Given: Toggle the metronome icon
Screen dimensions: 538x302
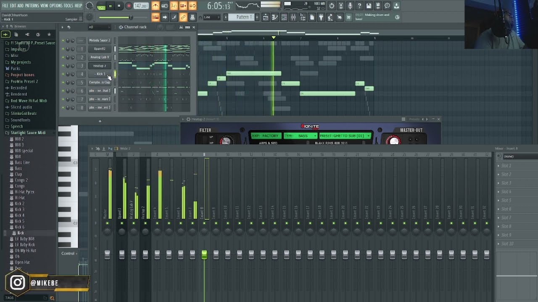Looking at the screenshot, I should tap(156, 6).
